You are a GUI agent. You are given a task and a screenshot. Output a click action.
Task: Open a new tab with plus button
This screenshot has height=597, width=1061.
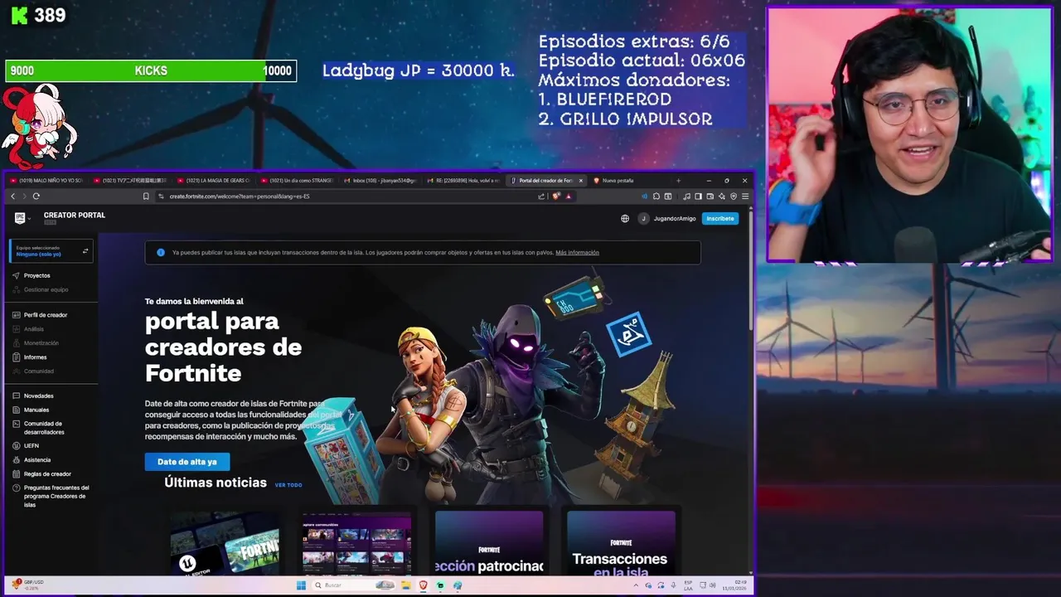678,181
